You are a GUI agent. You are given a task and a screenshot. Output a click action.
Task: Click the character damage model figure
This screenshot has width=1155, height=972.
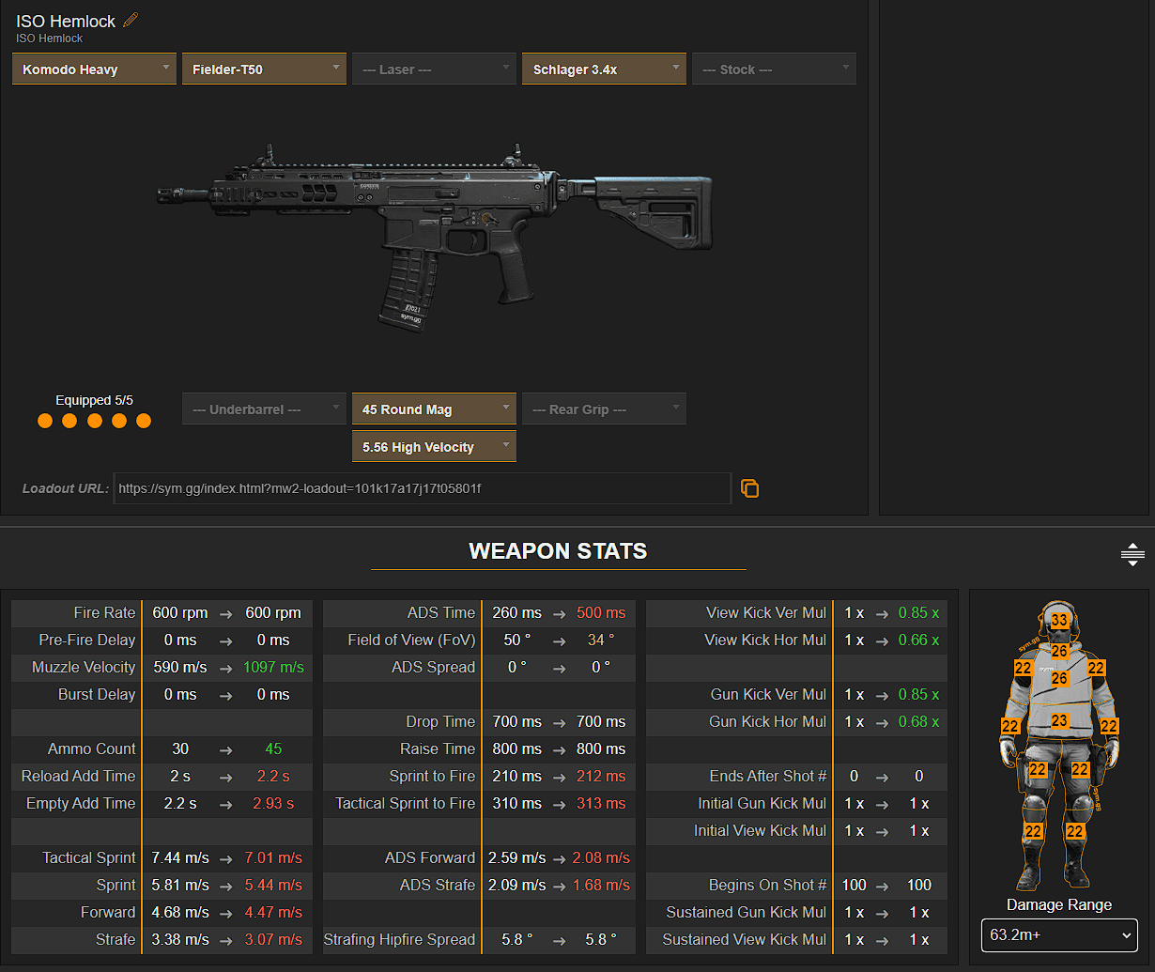coord(1059,747)
